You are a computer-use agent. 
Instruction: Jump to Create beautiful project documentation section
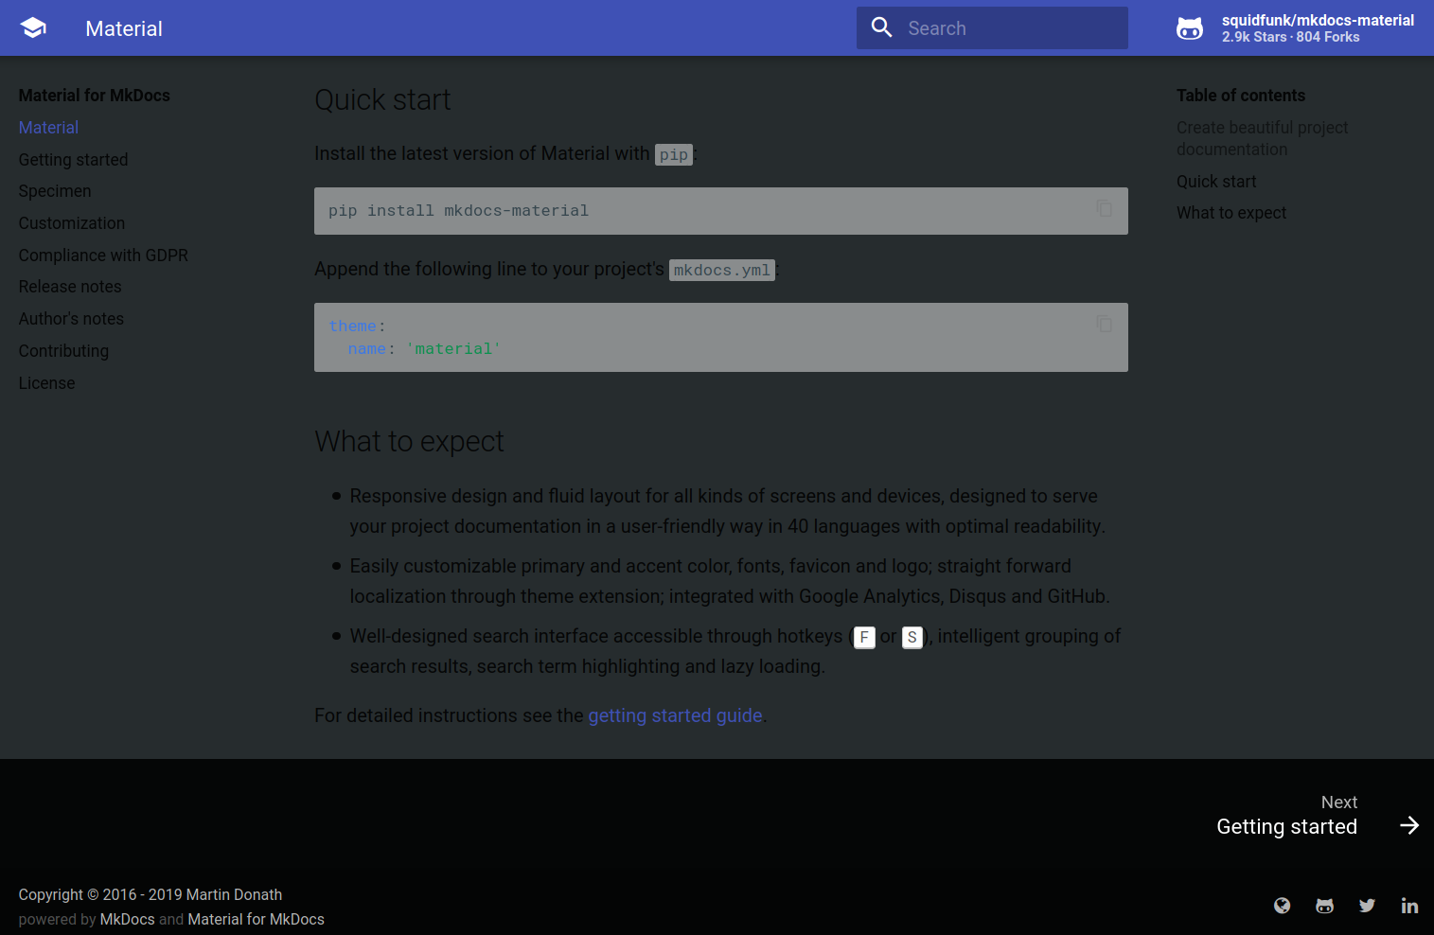coord(1262,138)
